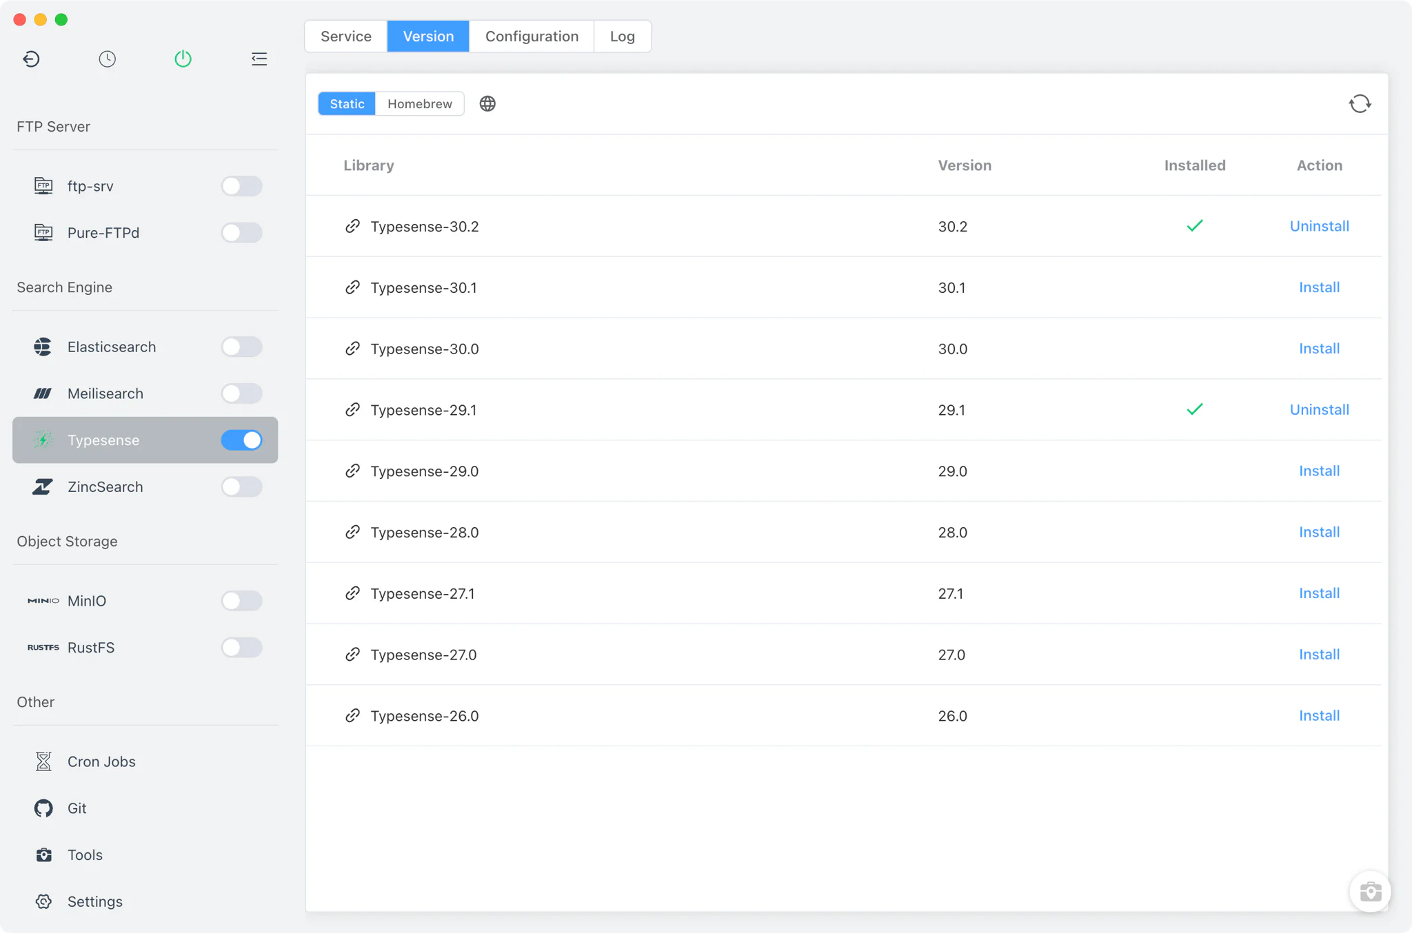This screenshot has width=1412, height=933.
Task: Install Typesense-29.0
Action: click(x=1319, y=471)
